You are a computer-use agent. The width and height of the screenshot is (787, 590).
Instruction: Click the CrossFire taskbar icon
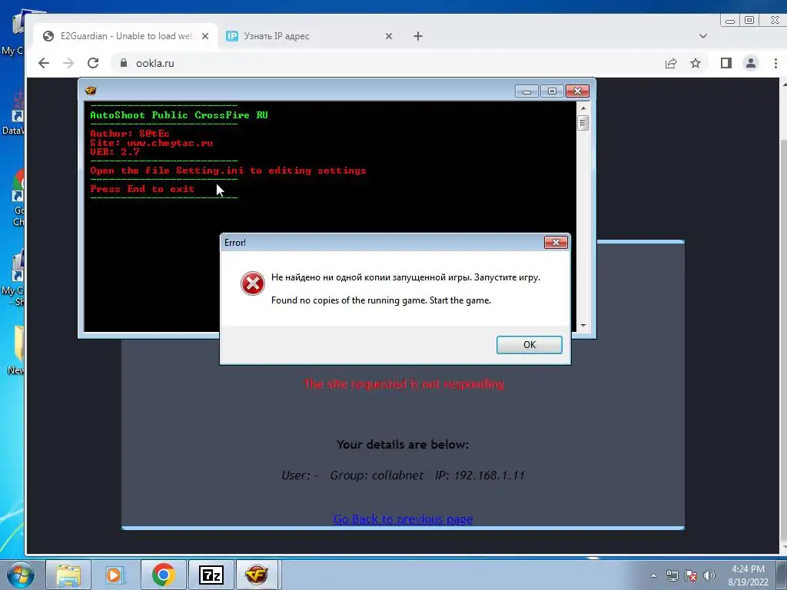click(257, 575)
